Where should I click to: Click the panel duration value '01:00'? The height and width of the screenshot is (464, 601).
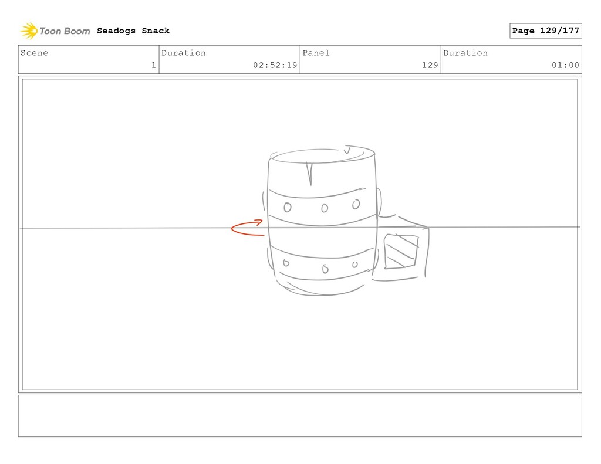click(565, 65)
